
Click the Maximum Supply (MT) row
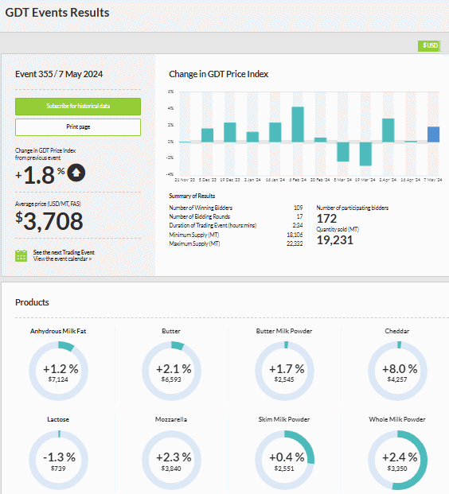236,243
